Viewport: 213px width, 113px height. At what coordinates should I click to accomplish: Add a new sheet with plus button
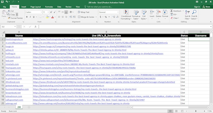[x=29, y=107]
